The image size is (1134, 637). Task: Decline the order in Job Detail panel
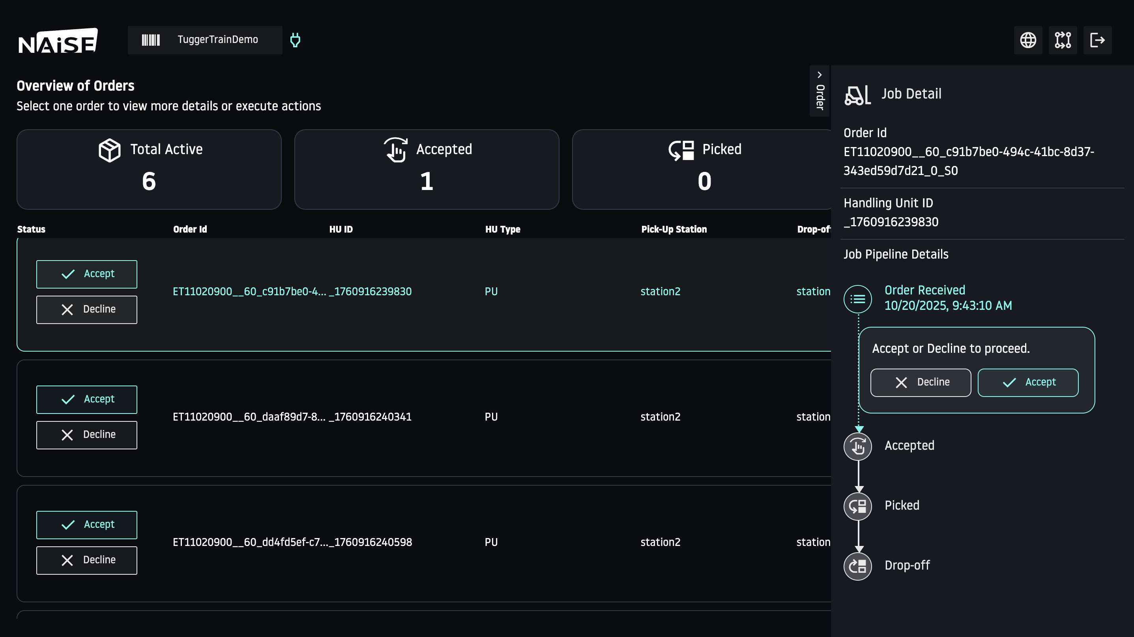[921, 382]
